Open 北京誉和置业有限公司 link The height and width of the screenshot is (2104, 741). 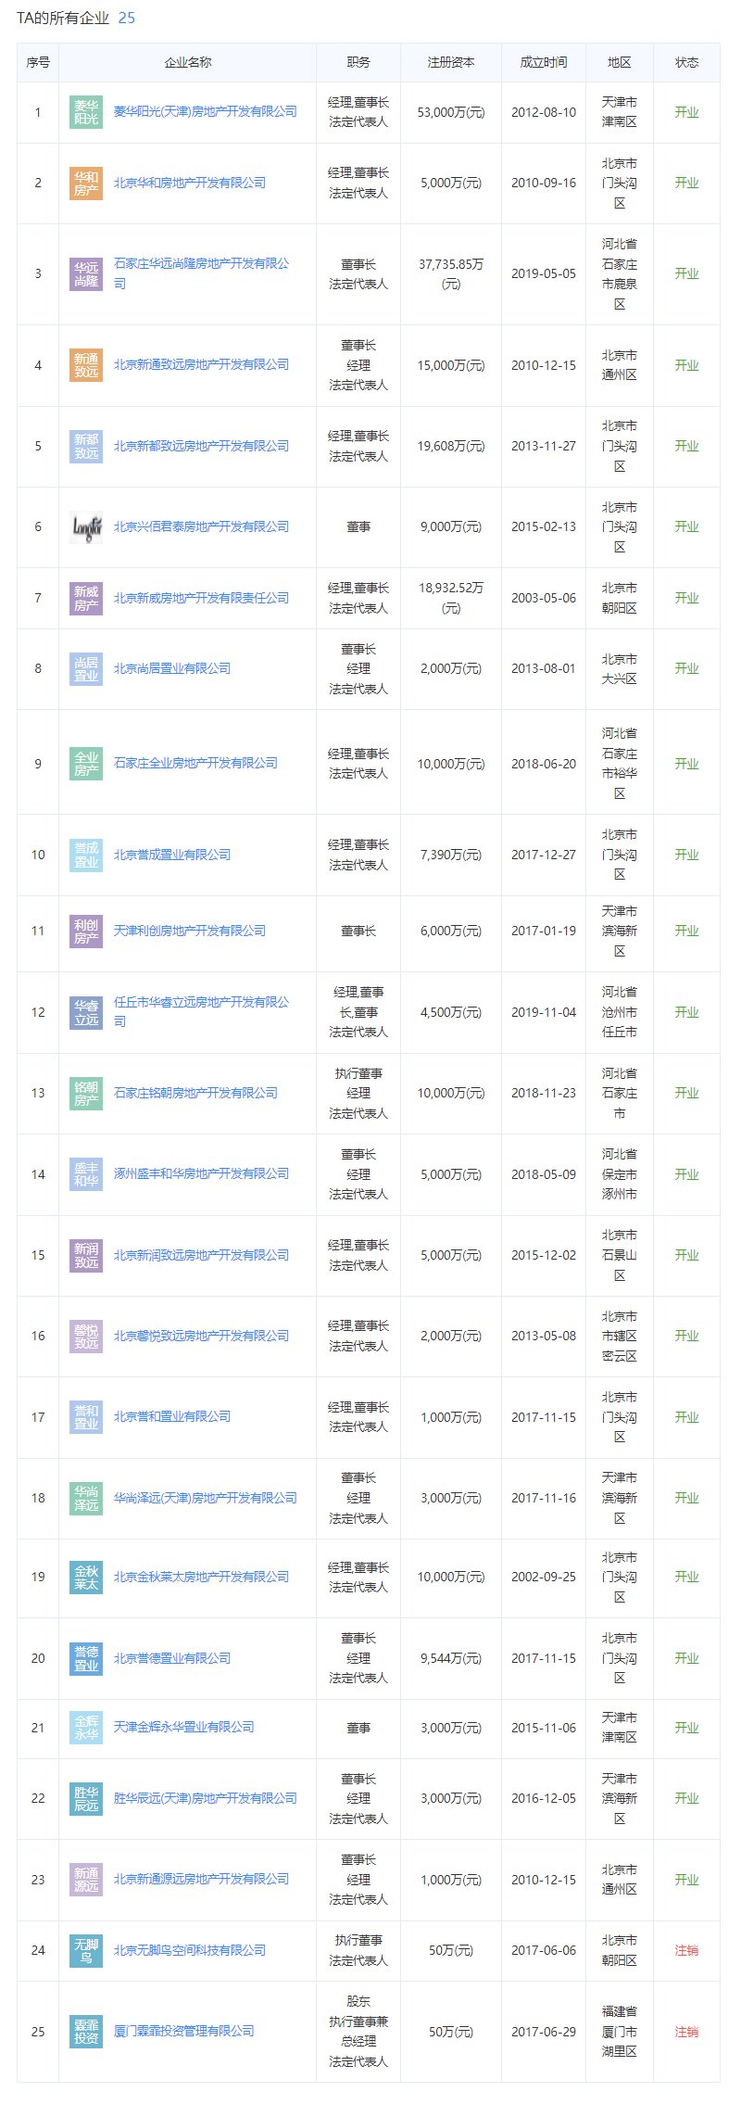pyautogui.click(x=172, y=1416)
